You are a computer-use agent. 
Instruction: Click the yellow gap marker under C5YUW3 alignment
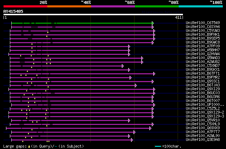pyautogui.click(x=48, y=32)
